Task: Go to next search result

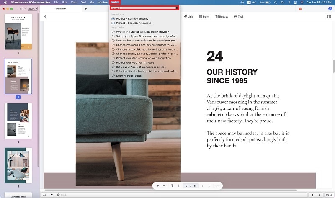Action: (320, 195)
